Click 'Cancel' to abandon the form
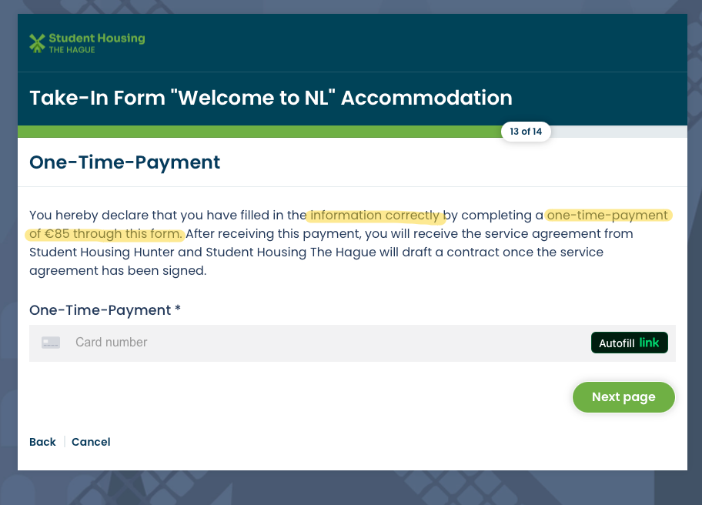This screenshot has width=702, height=505. pos(90,442)
